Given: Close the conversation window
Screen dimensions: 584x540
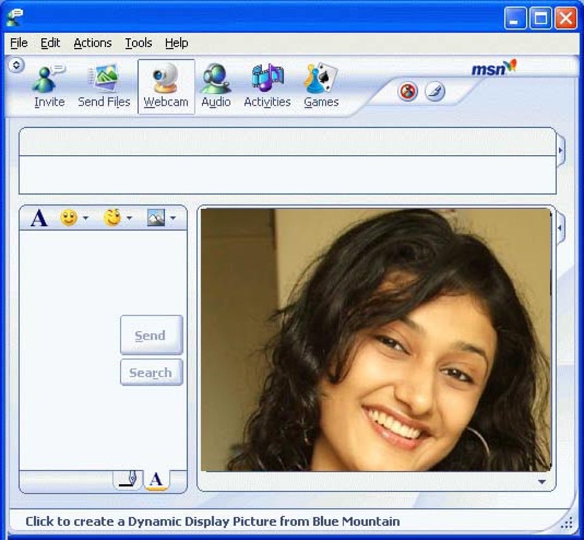Looking at the screenshot, I should coord(566,18).
